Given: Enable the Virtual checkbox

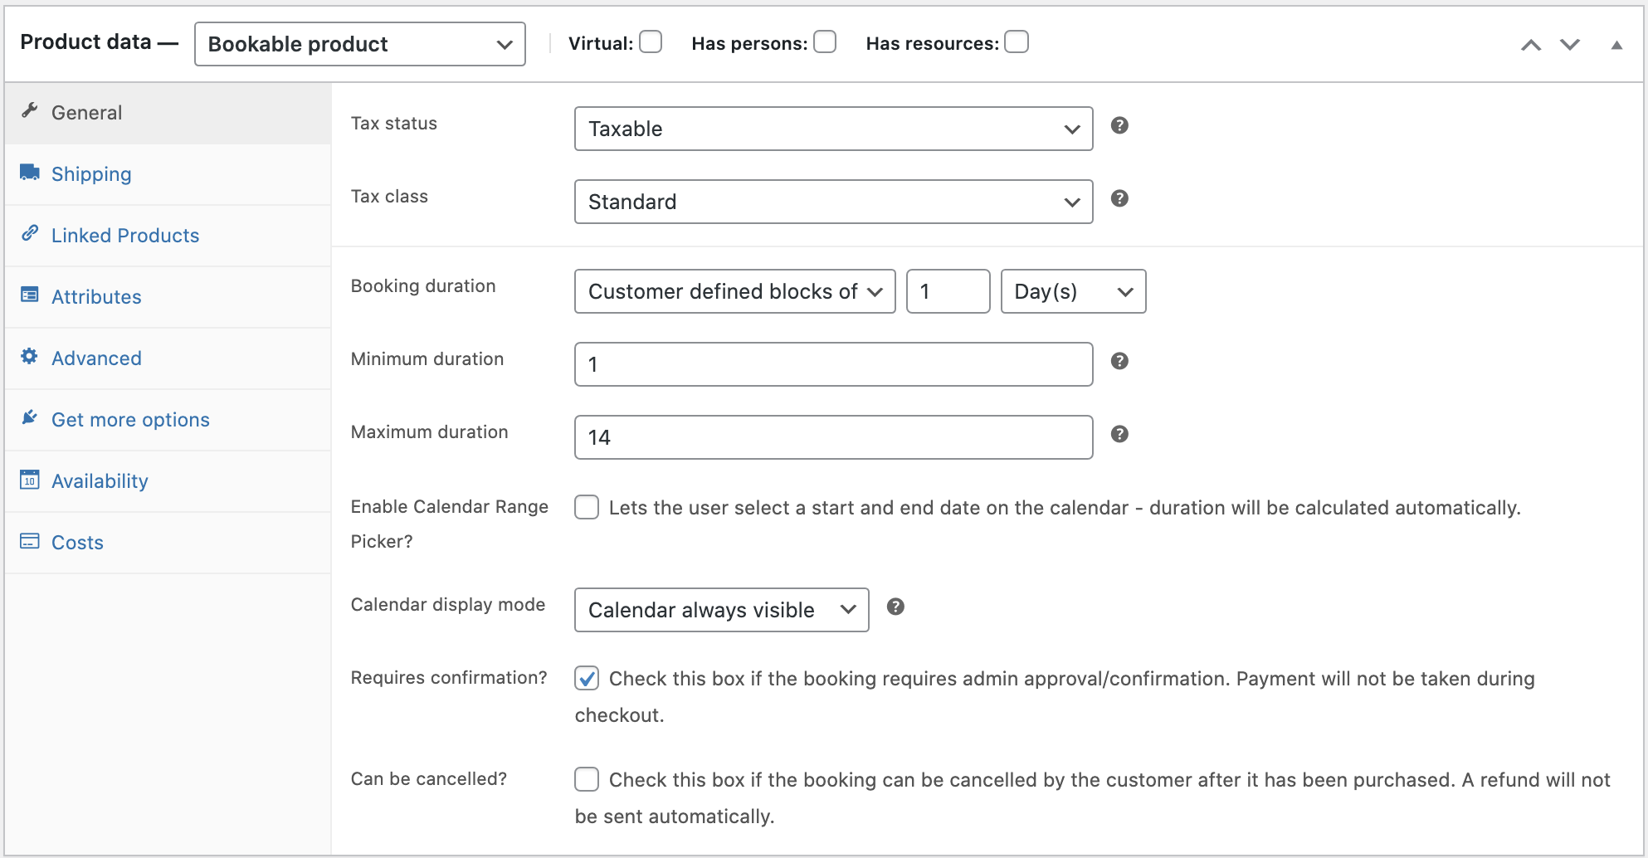Looking at the screenshot, I should (x=651, y=42).
